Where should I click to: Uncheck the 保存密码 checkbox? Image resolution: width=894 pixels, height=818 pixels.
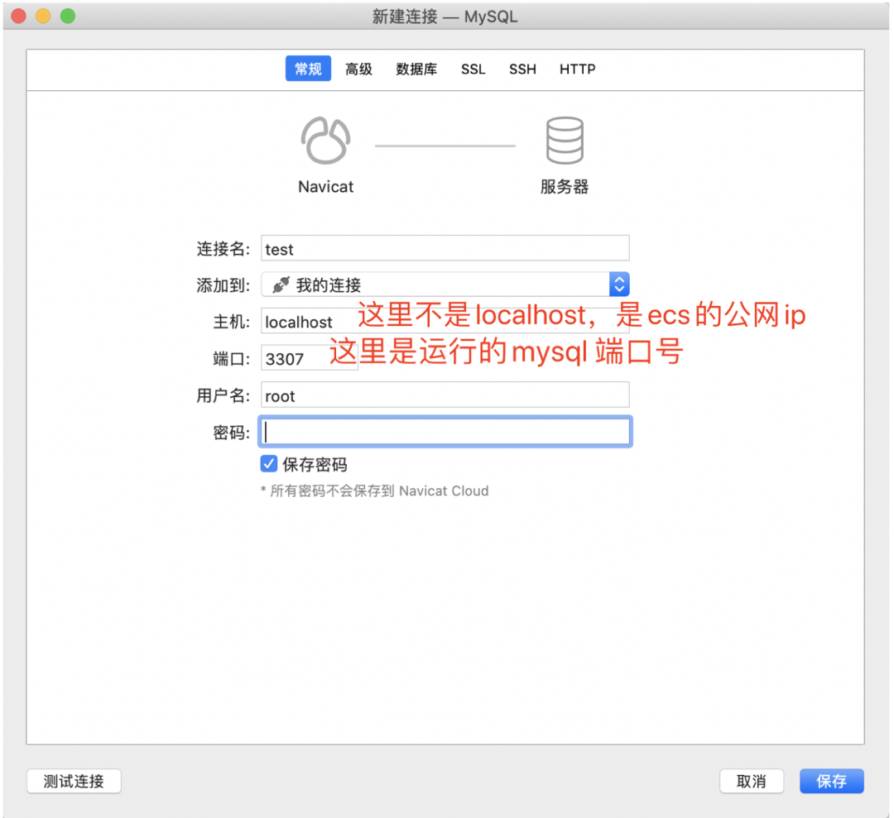pyautogui.click(x=268, y=464)
